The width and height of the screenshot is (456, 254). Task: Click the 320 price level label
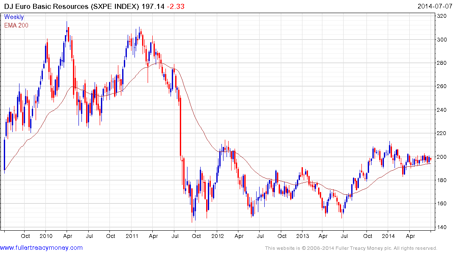coord(442,16)
